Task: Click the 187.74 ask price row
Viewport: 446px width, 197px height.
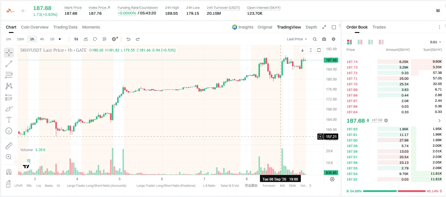Action: (394, 62)
